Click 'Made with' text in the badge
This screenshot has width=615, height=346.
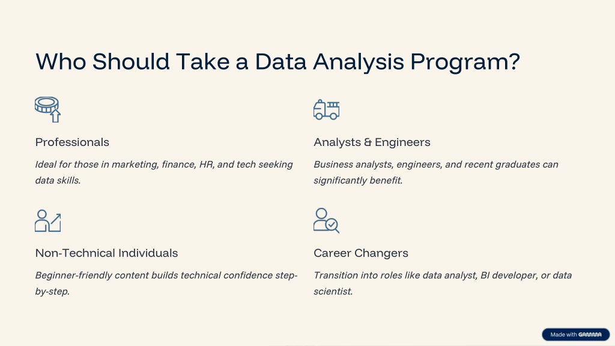[x=563, y=335]
